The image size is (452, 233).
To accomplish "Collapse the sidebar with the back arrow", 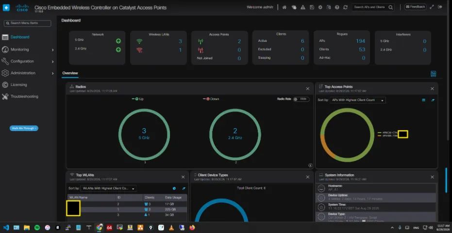I will [6, 7].
